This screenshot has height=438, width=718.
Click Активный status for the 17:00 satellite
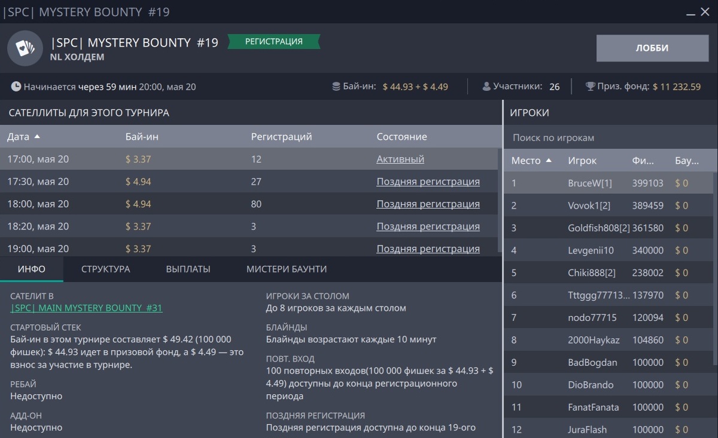coord(400,159)
